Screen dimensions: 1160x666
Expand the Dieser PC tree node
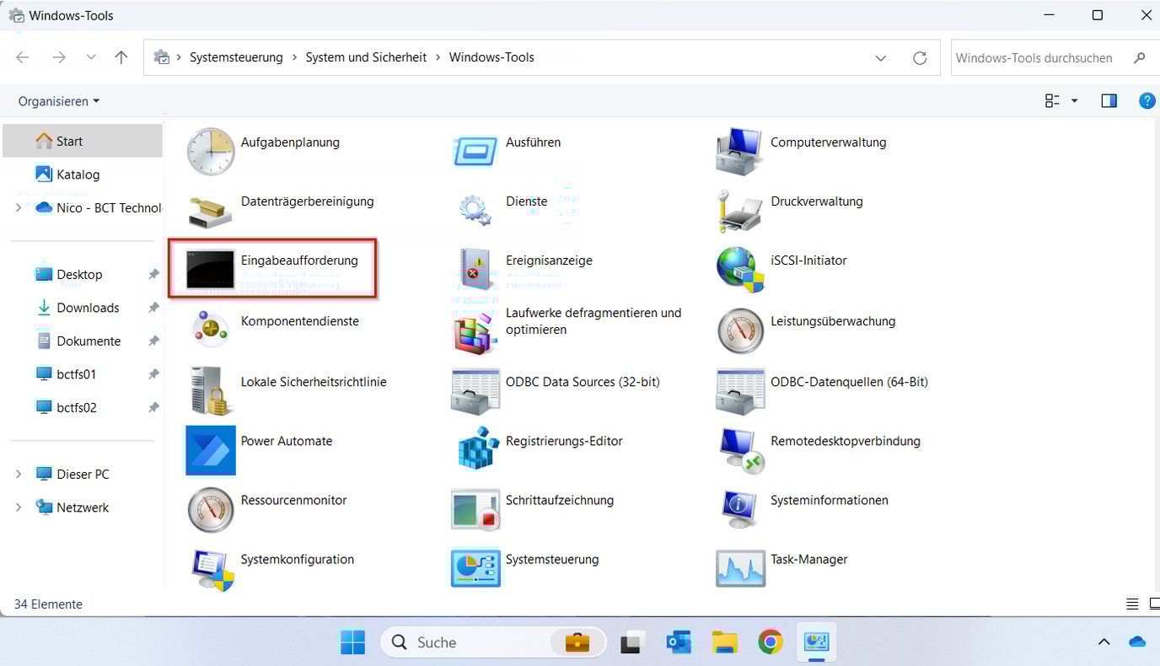click(19, 475)
